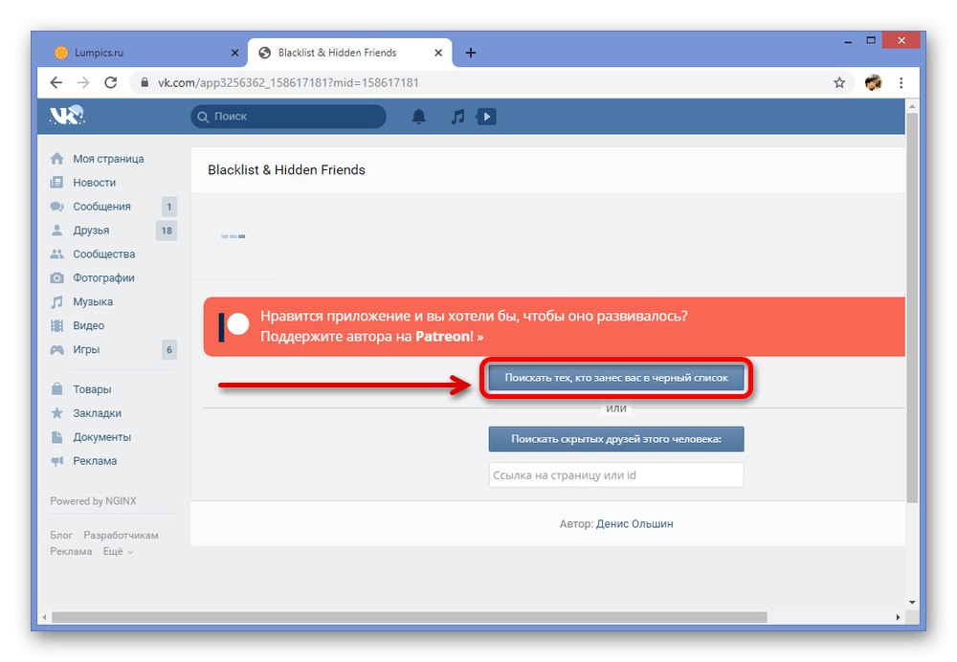Image resolution: width=957 pixels, height=662 pixels.
Task: Click the site lock icon in address bar
Action: (145, 83)
